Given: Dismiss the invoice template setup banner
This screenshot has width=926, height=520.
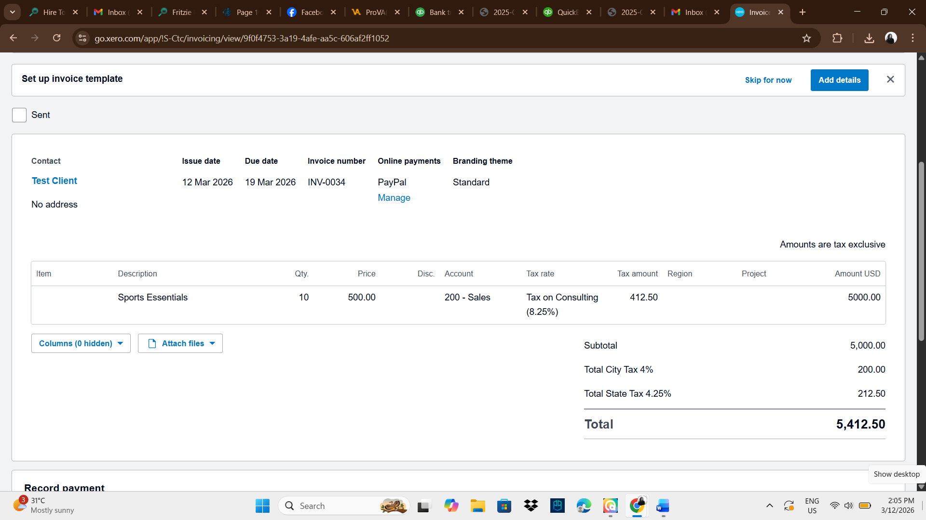Looking at the screenshot, I should (890, 79).
